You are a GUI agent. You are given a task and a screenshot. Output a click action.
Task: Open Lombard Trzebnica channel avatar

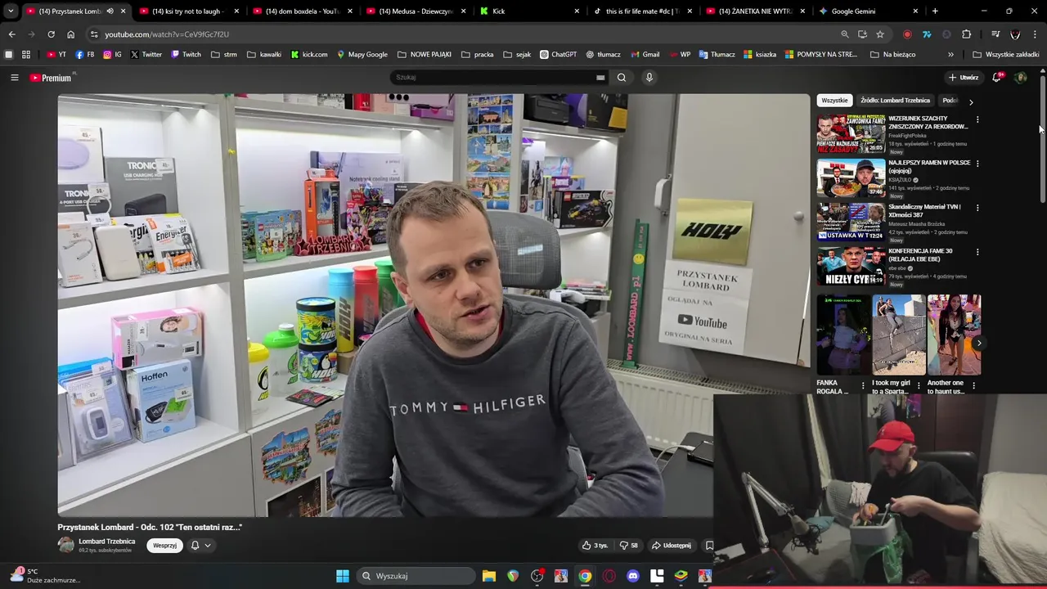coord(65,545)
